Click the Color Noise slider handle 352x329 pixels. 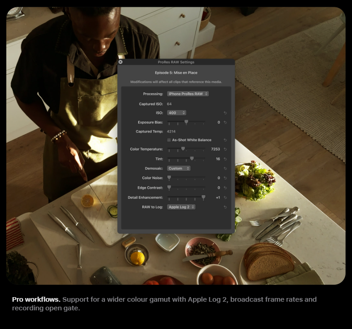click(x=169, y=177)
